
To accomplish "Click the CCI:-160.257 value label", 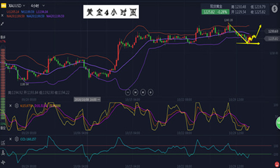I will [x=28, y=139].
